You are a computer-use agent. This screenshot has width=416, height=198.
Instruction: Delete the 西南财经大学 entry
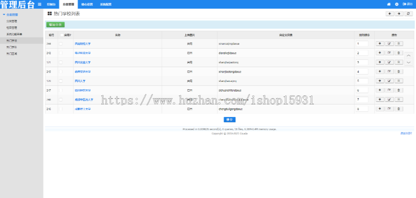tap(398, 43)
